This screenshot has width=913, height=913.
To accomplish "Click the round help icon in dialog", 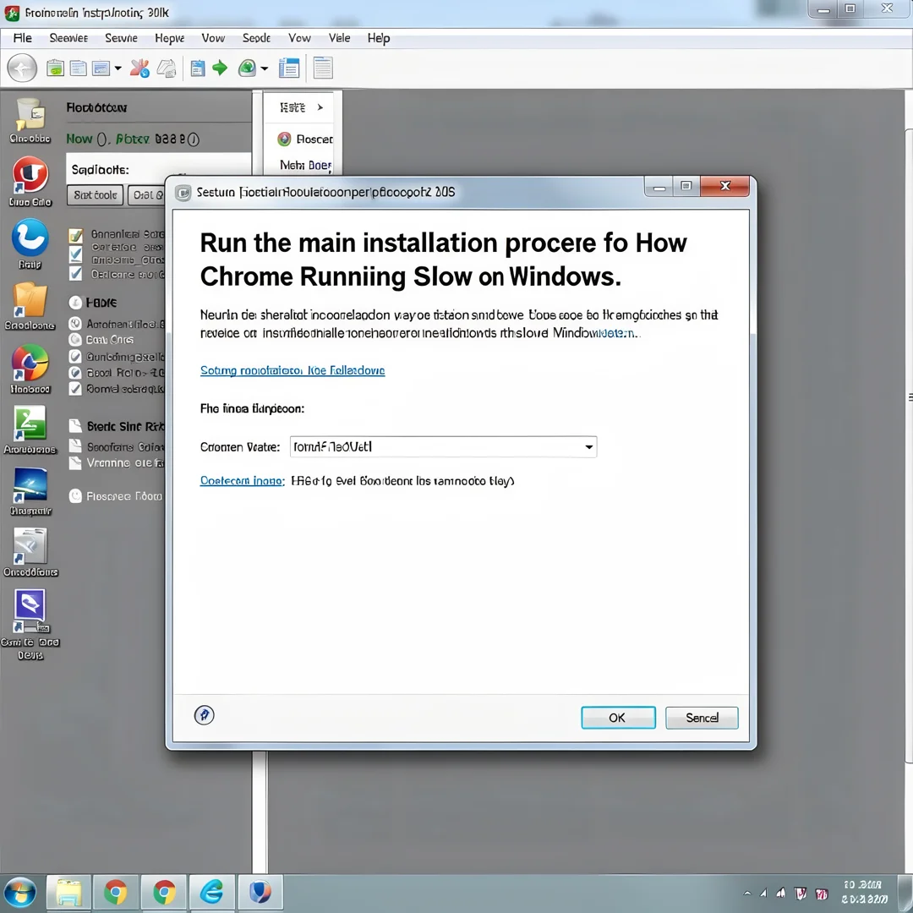I will (x=204, y=714).
